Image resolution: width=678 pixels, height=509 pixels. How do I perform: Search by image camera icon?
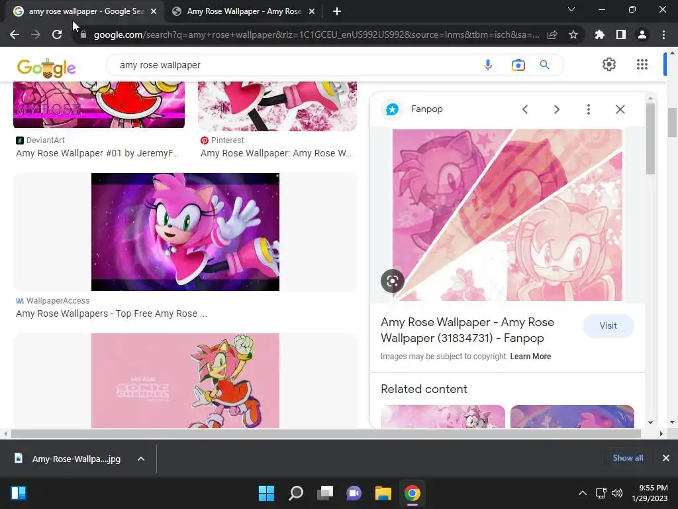pos(518,65)
